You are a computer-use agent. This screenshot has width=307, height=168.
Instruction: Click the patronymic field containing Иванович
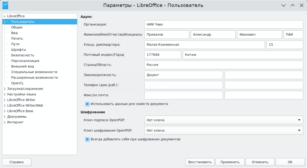260,35
